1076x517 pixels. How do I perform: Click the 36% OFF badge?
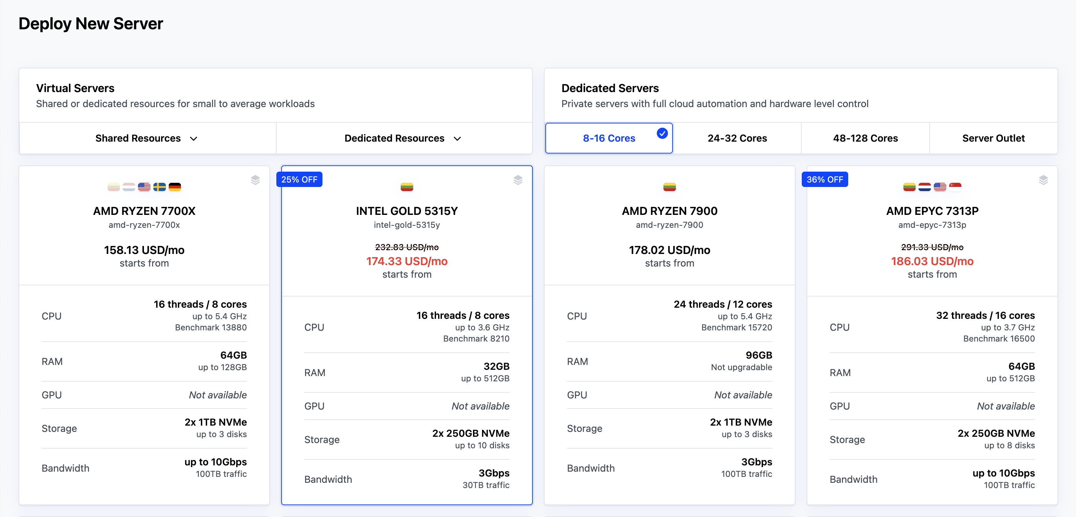tap(824, 179)
